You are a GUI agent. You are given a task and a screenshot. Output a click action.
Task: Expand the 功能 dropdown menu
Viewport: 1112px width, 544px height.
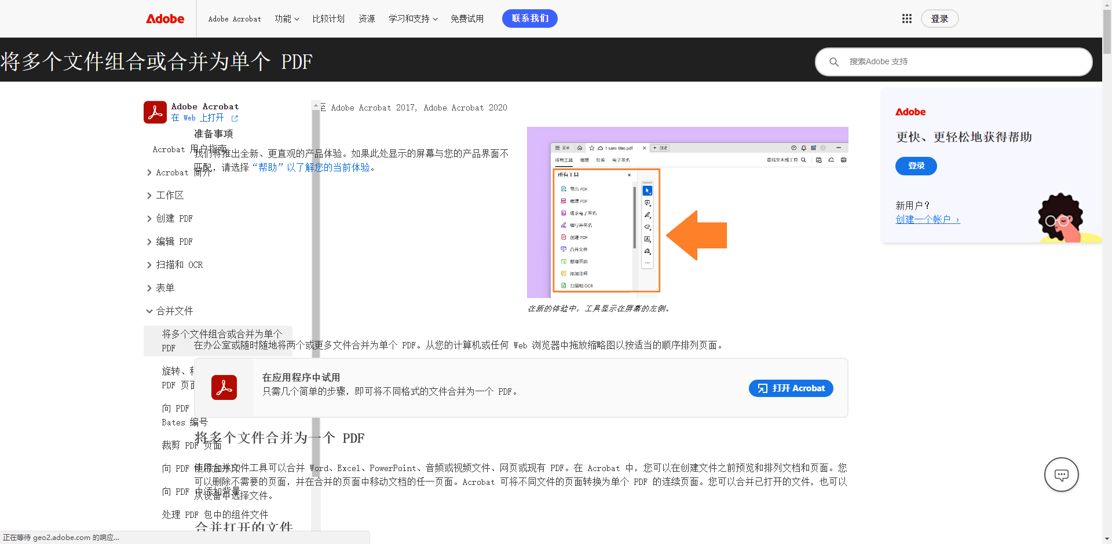click(287, 19)
